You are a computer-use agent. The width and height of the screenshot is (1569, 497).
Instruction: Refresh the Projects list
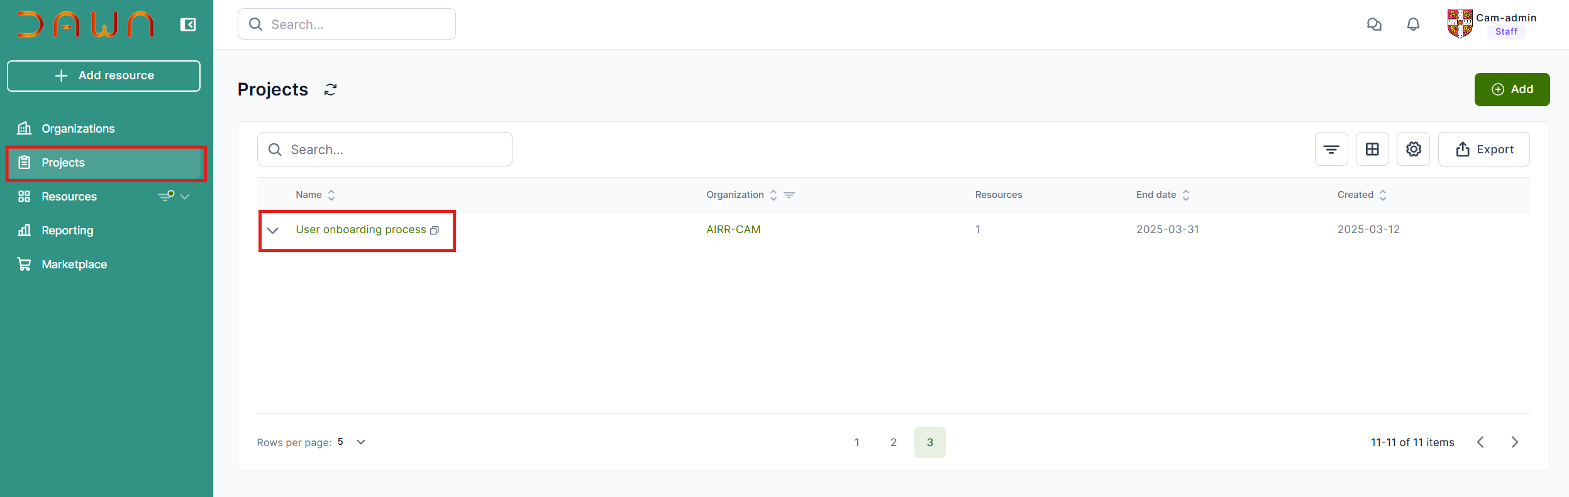(x=331, y=90)
